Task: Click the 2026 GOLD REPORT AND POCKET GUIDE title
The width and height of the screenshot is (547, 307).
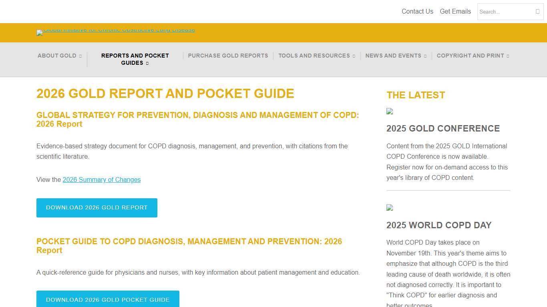Action: [x=165, y=94]
